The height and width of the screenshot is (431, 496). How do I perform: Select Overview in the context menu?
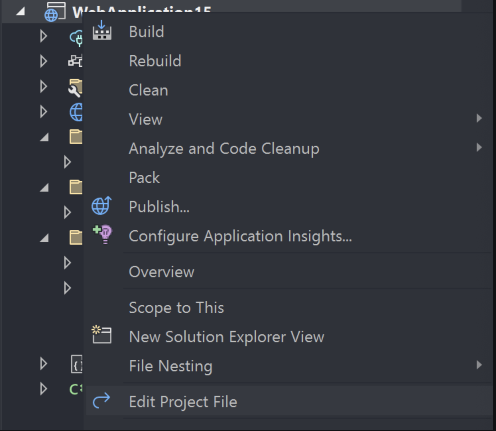(161, 272)
